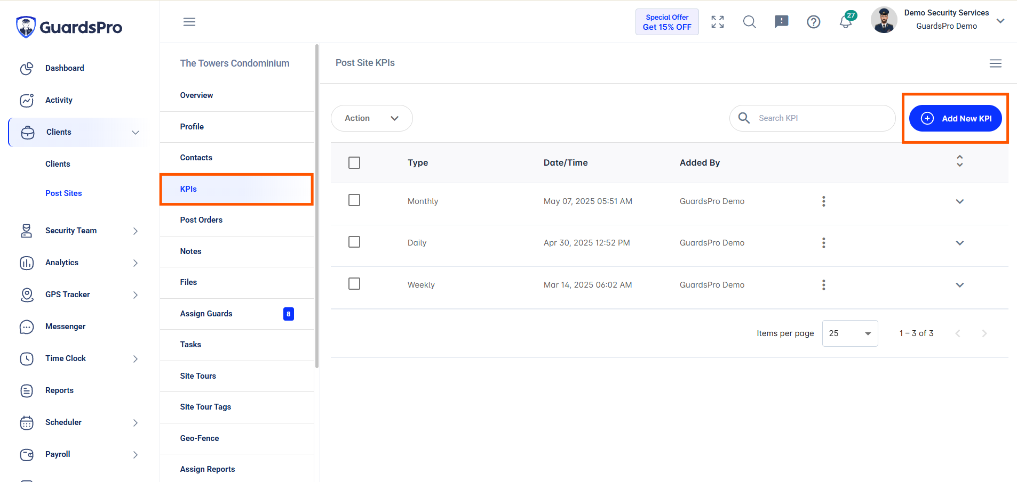
Task: Click the sort arrows in table header
Action: point(960,161)
